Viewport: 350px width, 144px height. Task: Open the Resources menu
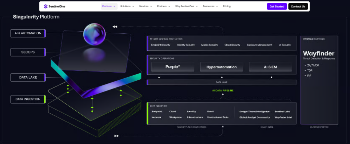[210, 6]
